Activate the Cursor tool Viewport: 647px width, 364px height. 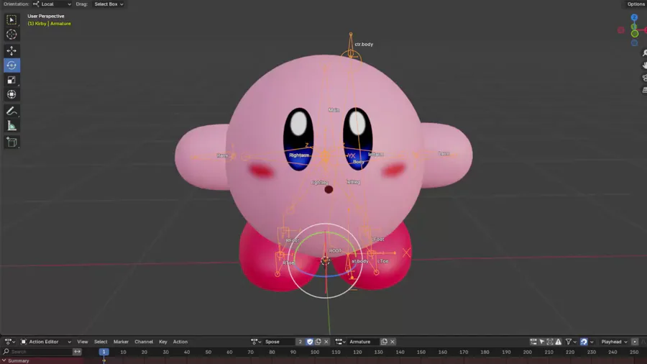tap(12, 35)
